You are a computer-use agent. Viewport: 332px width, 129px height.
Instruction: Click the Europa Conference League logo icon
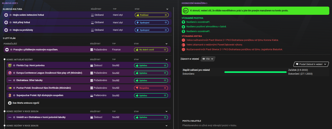(x=10, y=73)
